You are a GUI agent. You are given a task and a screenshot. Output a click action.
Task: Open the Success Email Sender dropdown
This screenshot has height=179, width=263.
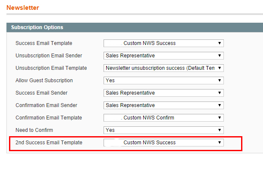[x=163, y=93]
